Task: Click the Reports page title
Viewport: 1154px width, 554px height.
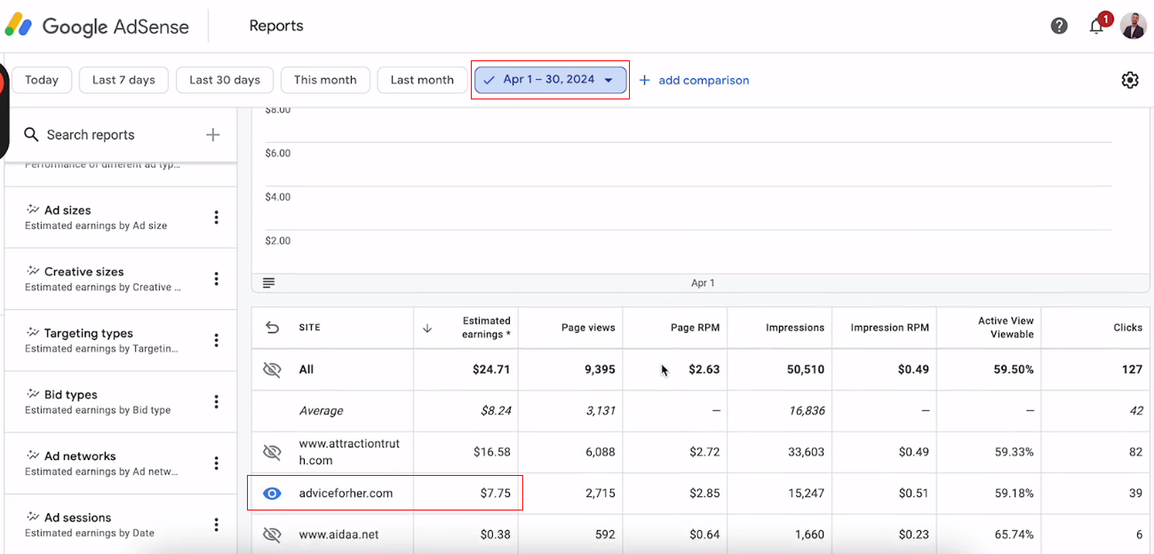Action: tap(276, 26)
